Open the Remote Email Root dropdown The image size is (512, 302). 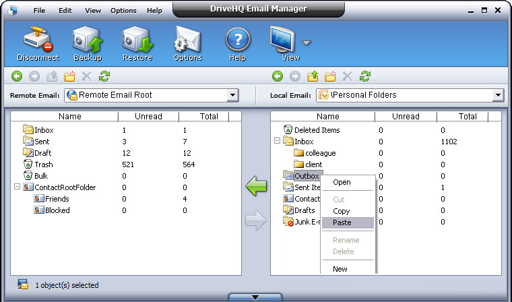click(x=233, y=96)
